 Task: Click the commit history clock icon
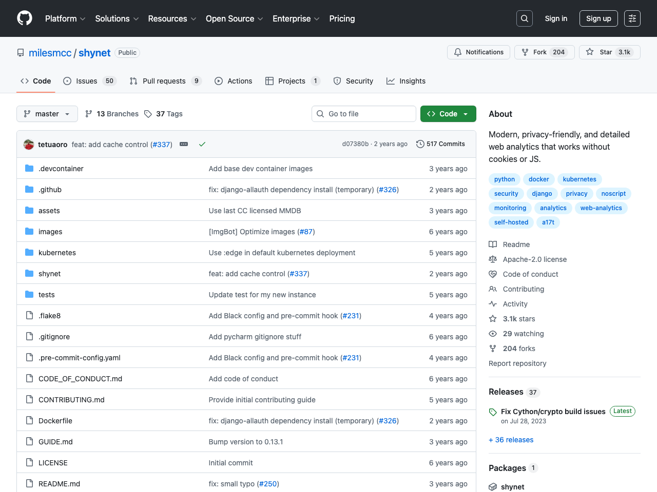(x=420, y=144)
